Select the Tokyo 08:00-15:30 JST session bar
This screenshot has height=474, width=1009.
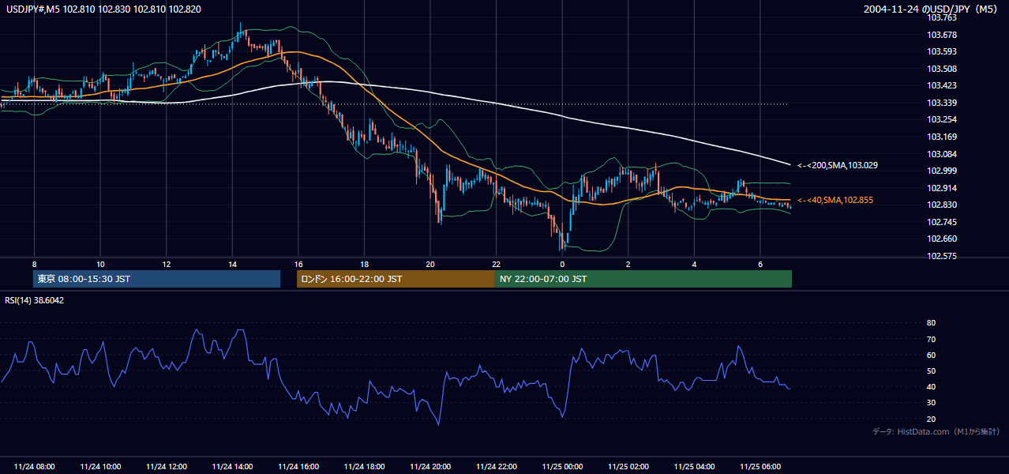pos(156,279)
